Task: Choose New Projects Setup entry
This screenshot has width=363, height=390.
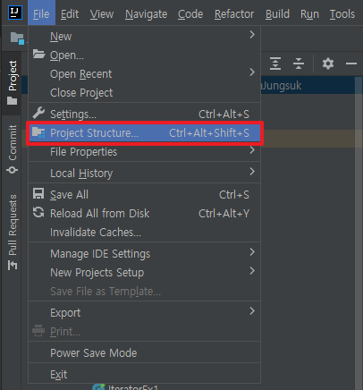Action: pos(145,272)
